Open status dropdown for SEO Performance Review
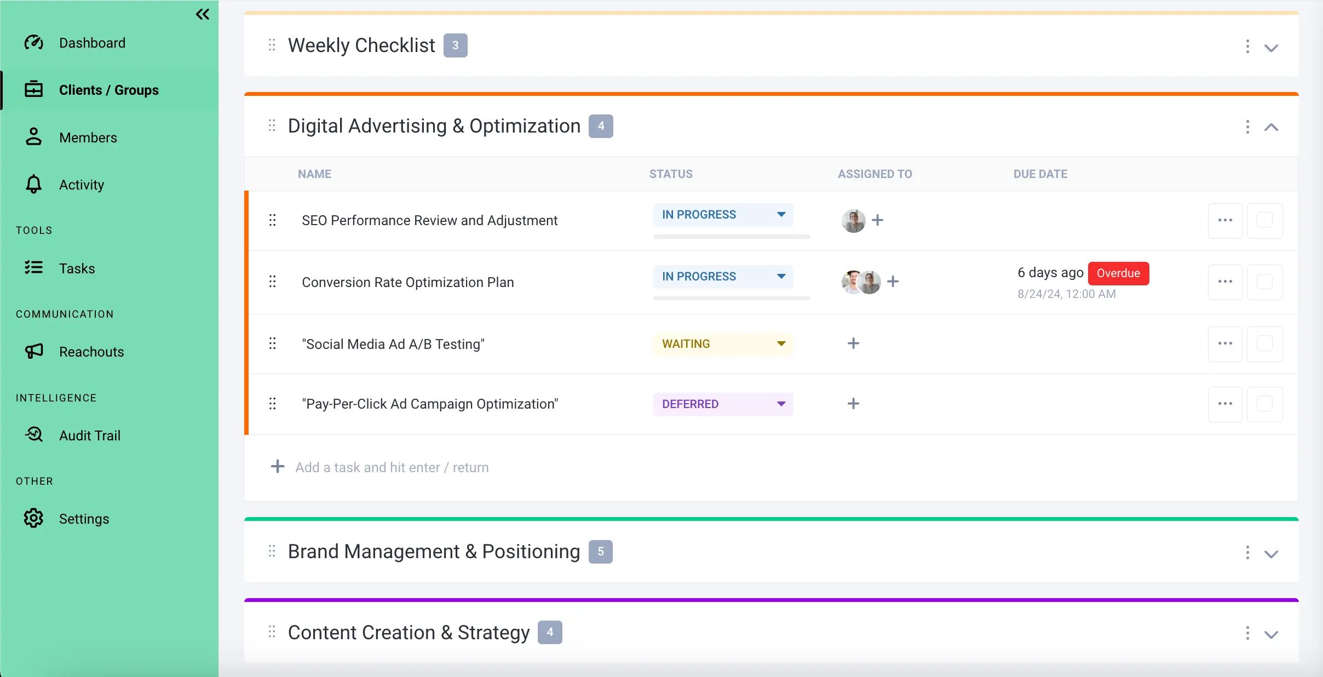 [x=781, y=214]
